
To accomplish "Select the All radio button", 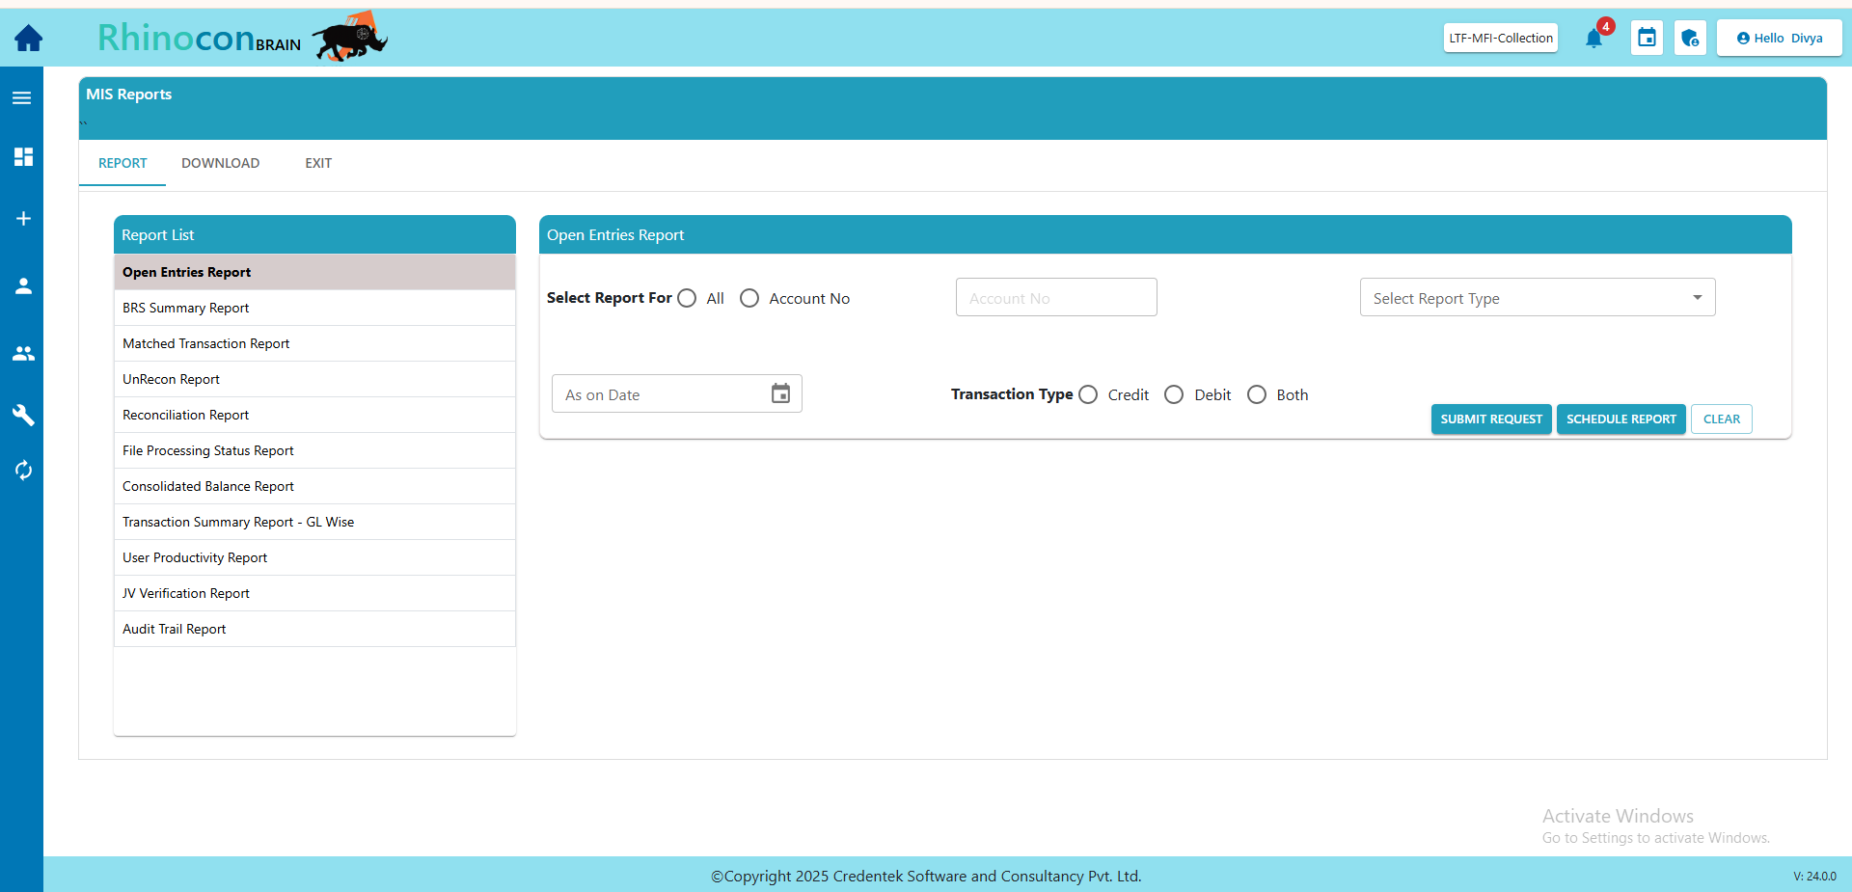I will [687, 299].
